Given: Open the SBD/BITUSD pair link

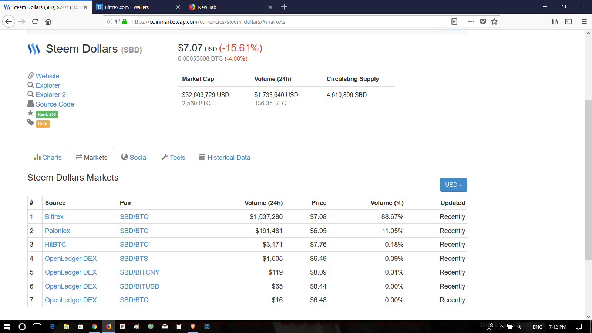Looking at the screenshot, I should [x=139, y=286].
